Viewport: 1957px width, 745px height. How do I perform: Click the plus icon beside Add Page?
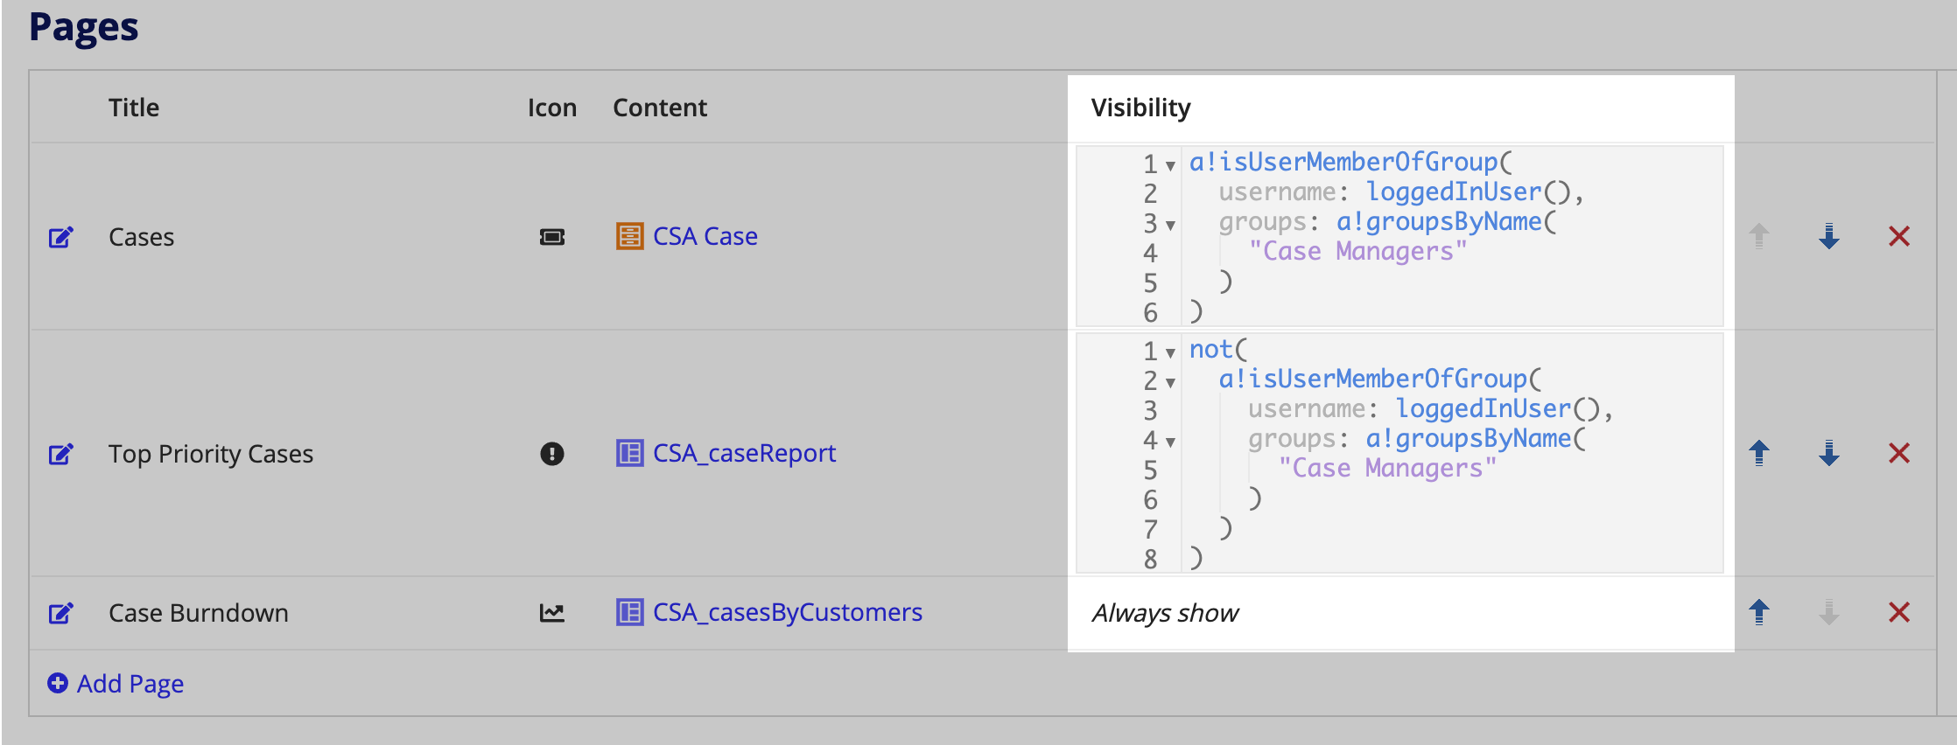(58, 683)
